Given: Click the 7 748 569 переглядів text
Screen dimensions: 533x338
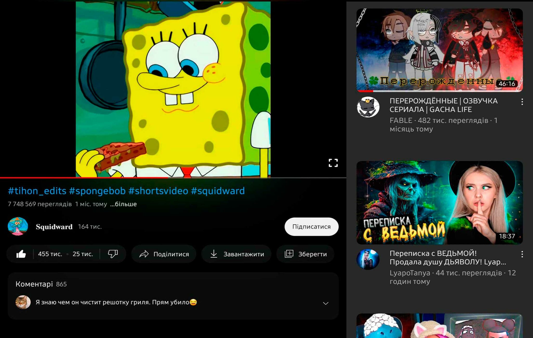Looking at the screenshot, I should (40, 204).
